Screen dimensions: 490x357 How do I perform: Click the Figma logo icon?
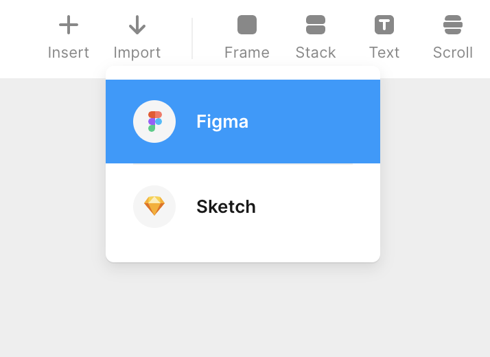(154, 122)
